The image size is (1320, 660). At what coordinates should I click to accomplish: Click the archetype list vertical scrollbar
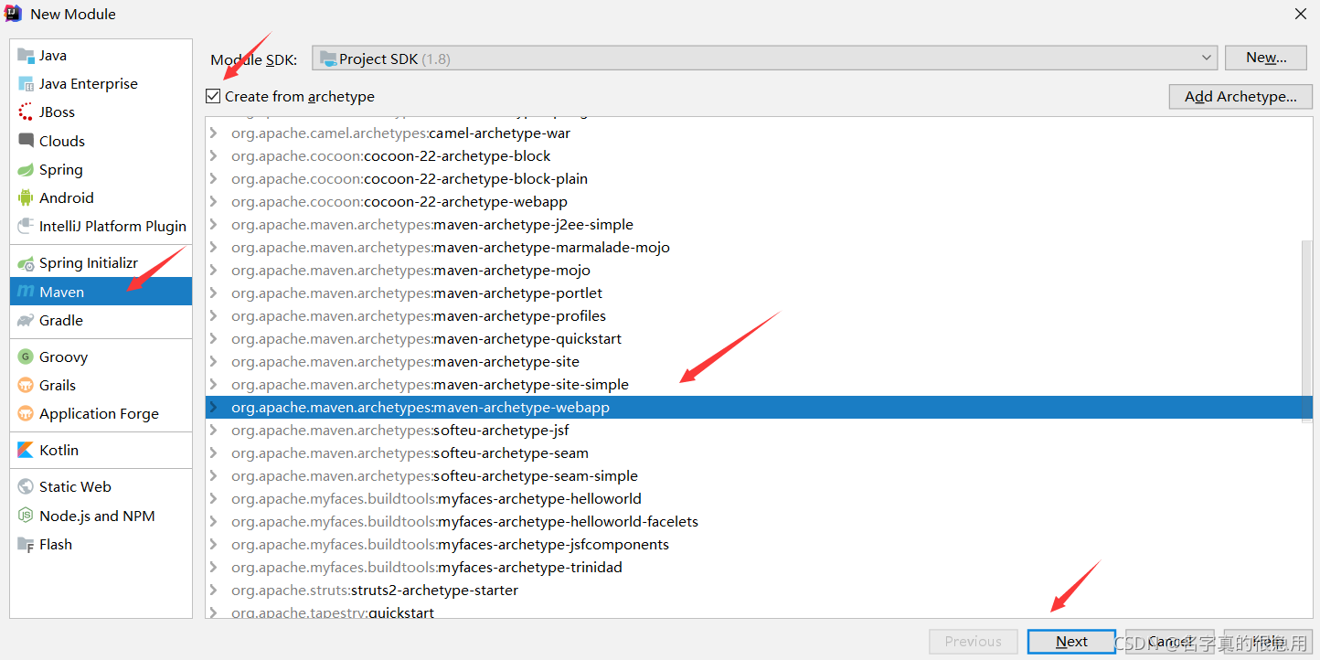(1307, 330)
